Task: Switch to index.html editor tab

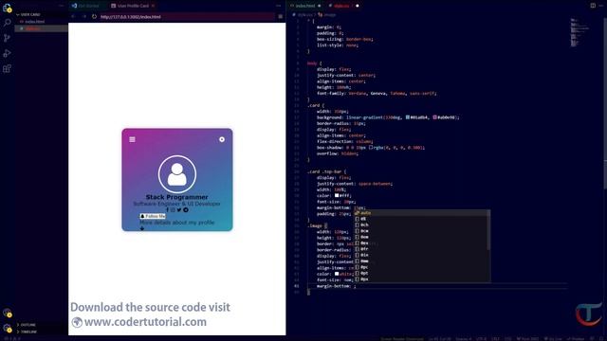Action: coord(305,6)
